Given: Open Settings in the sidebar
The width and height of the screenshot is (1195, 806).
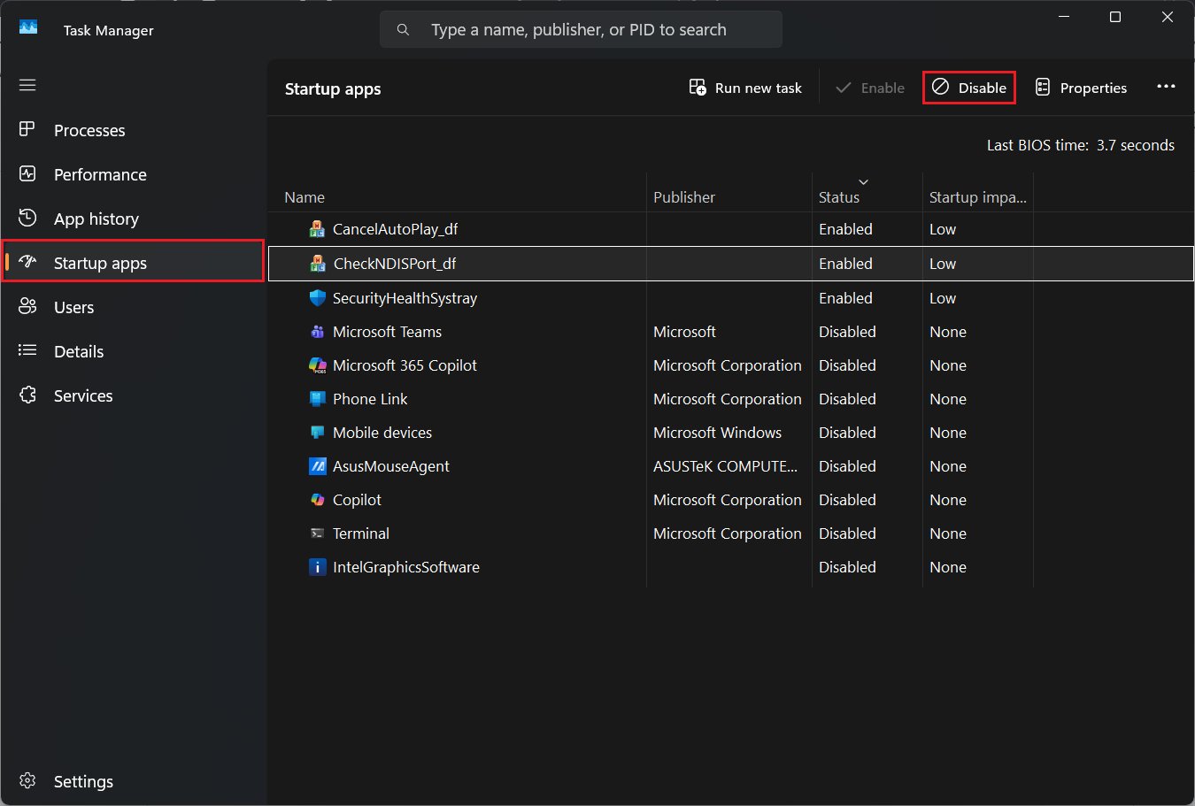Looking at the screenshot, I should [x=82, y=781].
